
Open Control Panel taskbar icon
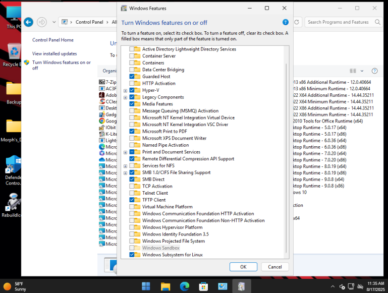pos(223,286)
